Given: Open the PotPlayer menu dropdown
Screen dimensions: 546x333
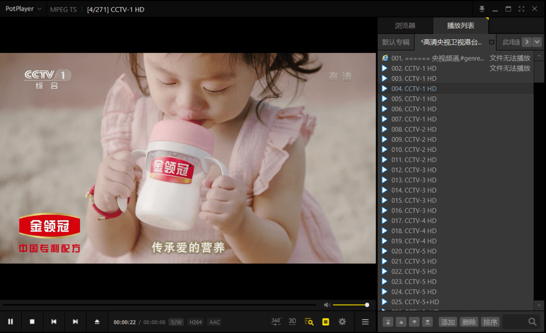Looking at the screenshot, I should 23,9.
